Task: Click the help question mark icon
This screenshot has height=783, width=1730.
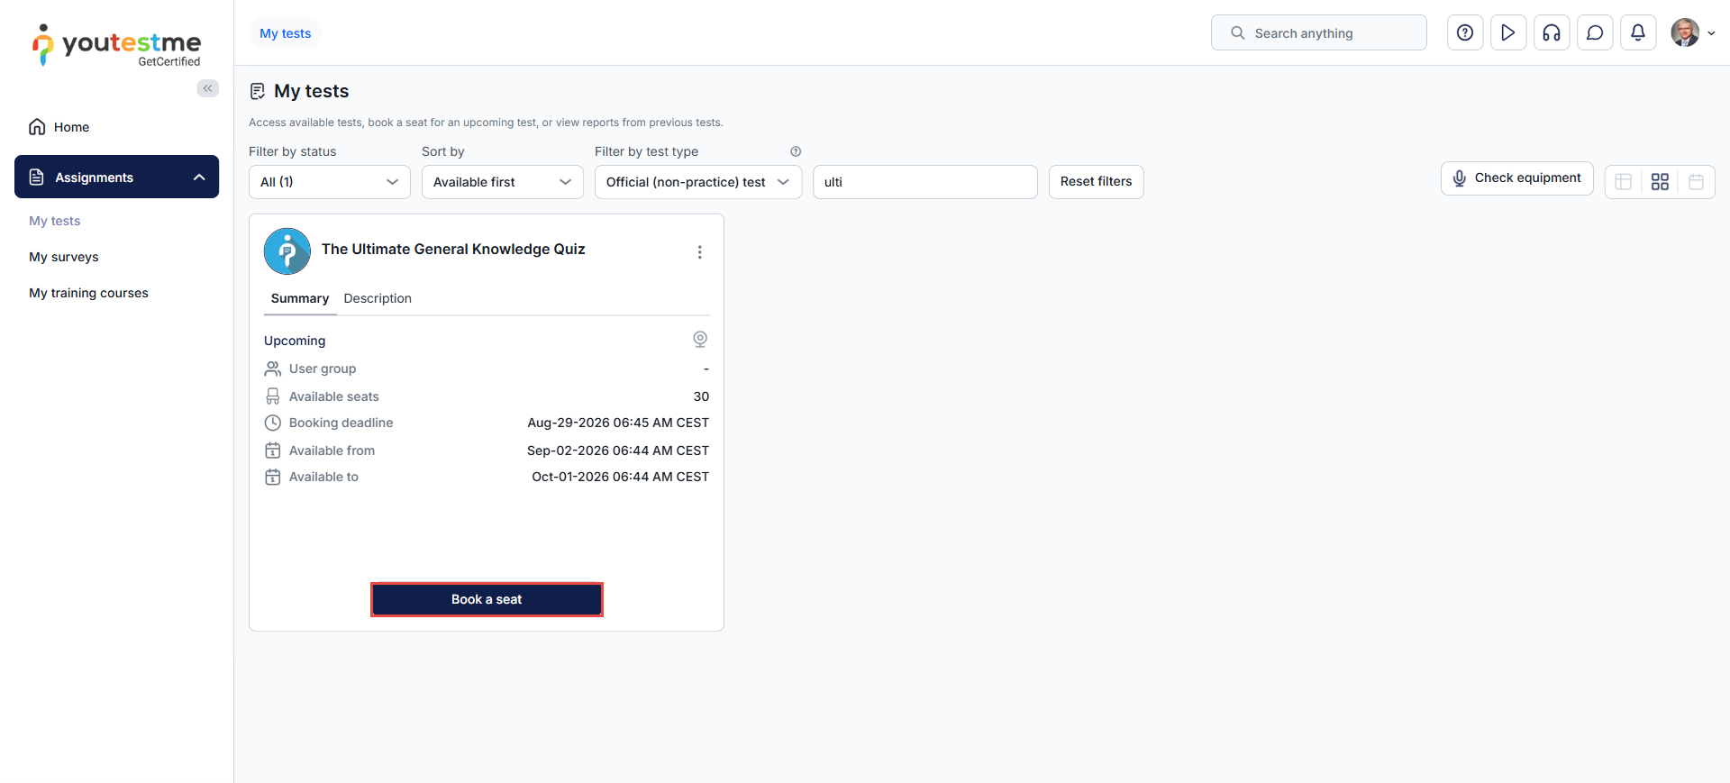Action: coord(1465,33)
